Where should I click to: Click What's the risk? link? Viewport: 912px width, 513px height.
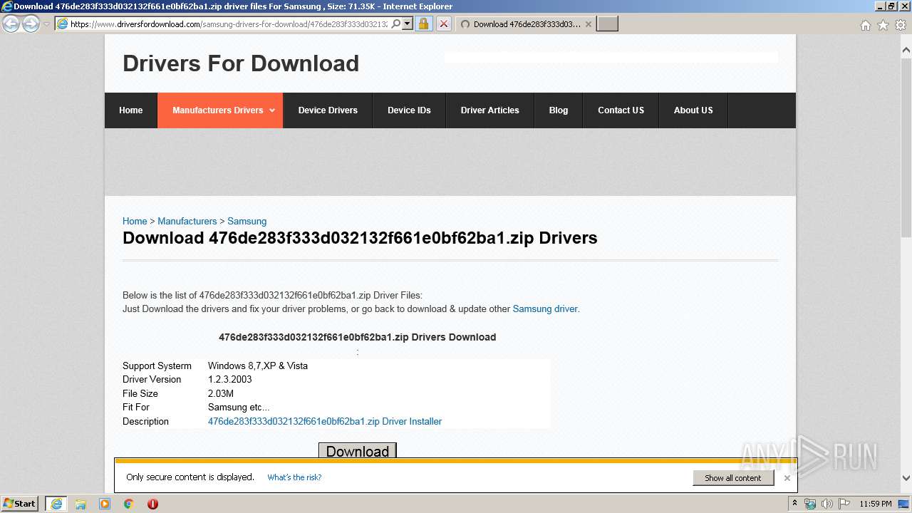[x=294, y=477]
